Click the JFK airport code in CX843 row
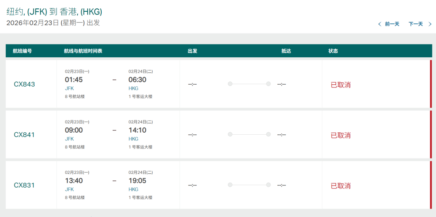The image size is (436, 217). tap(69, 88)
